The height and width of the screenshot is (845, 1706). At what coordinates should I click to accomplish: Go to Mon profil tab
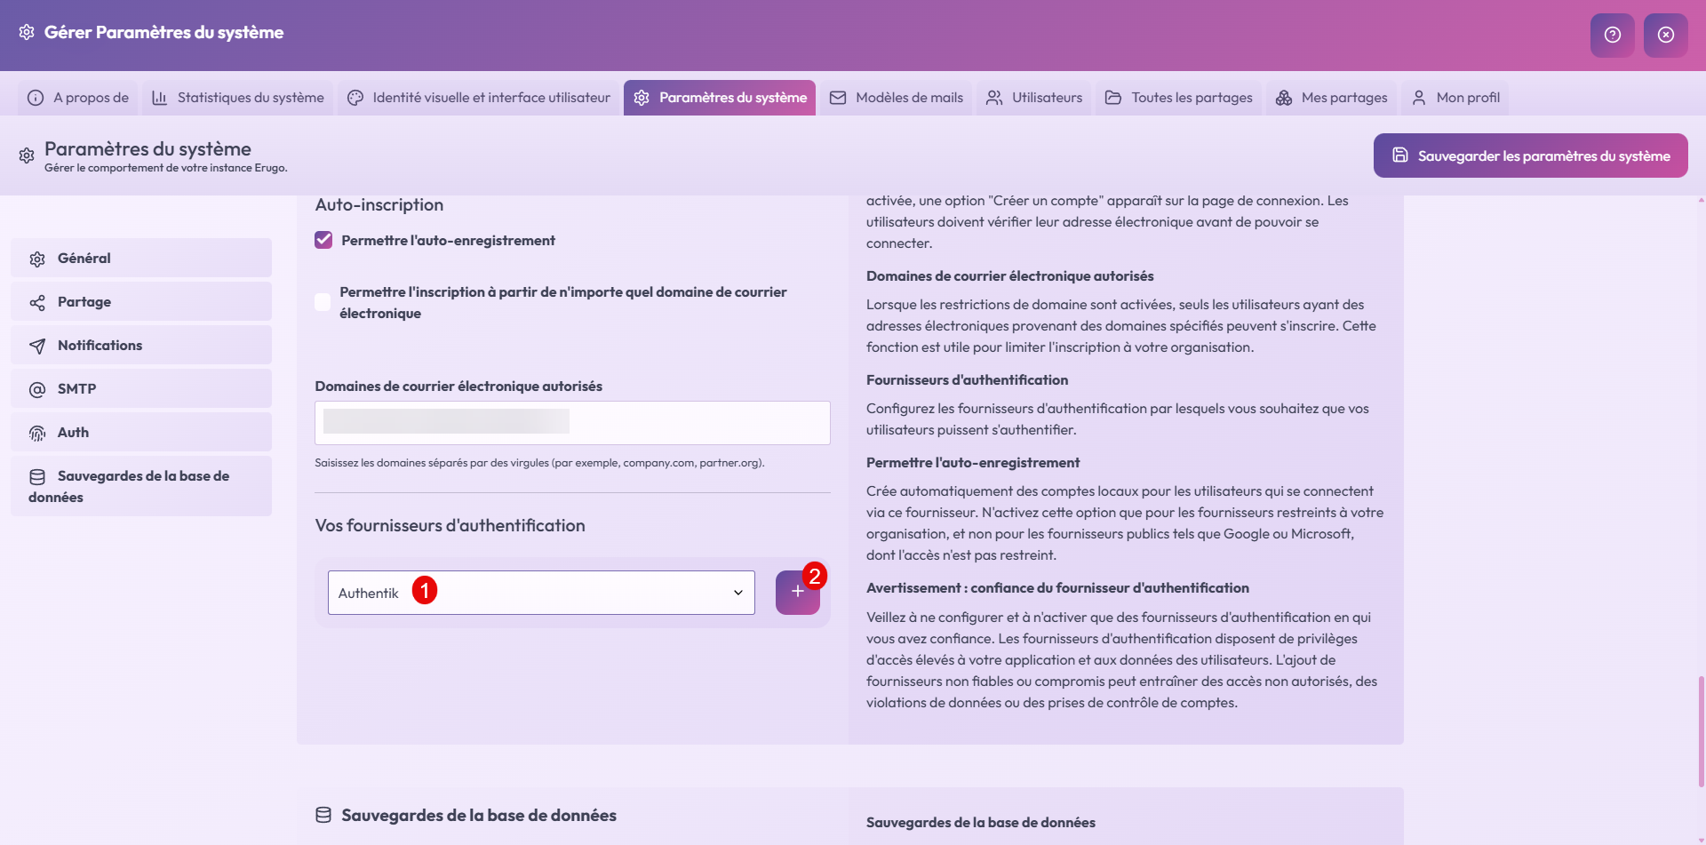pyautogui.click(x=1455, y=98)
